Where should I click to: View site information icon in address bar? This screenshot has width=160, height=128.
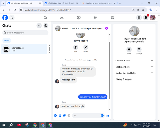21,10
